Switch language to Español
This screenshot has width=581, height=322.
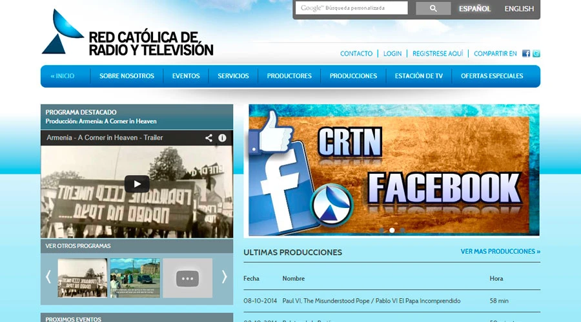pos(474,9)
